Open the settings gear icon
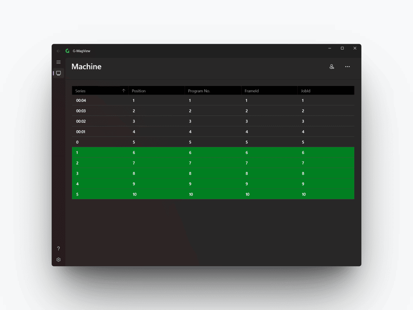This screenshot has height=310, width=413. 59,260
